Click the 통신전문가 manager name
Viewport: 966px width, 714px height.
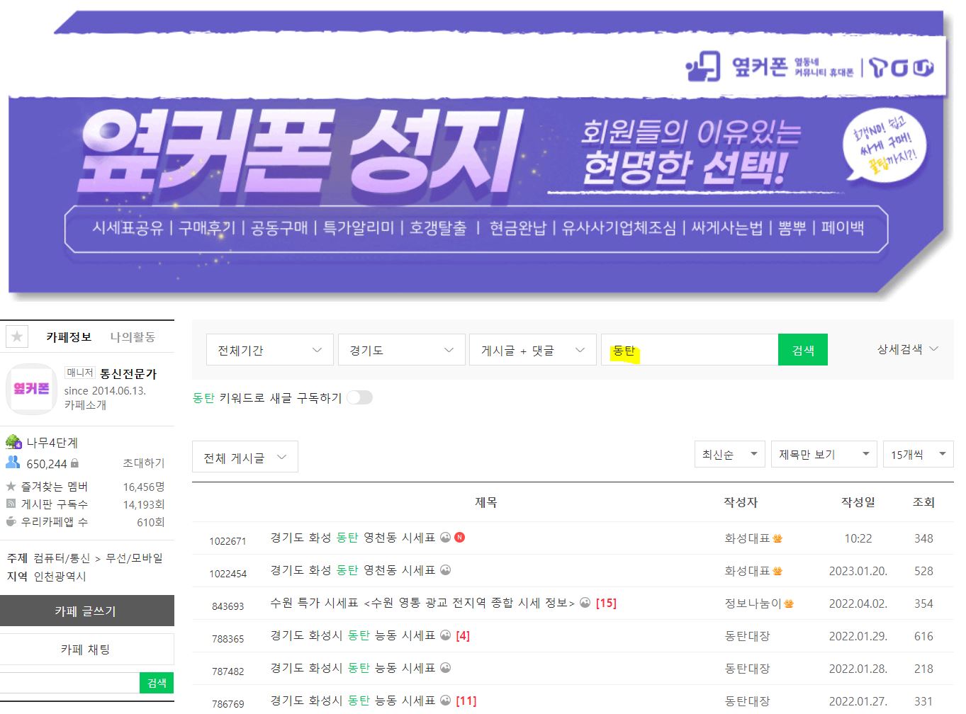(x=128, y=373)
